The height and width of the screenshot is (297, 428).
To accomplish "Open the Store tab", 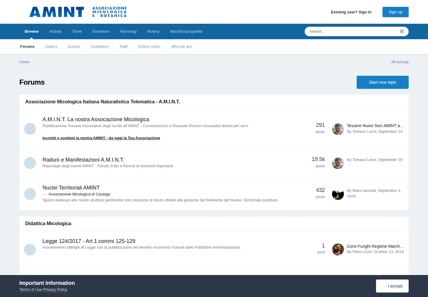I will point(77,31).
